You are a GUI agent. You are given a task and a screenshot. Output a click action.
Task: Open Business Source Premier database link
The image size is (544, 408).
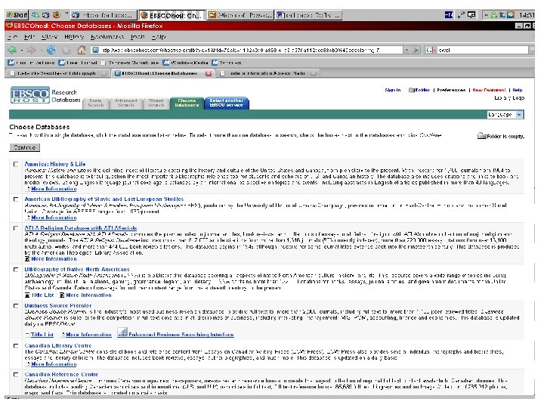58,306
